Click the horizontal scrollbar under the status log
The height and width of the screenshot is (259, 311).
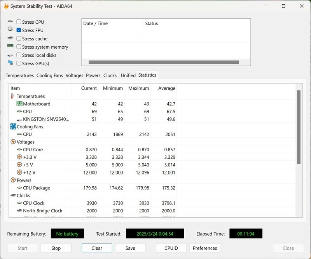pyautogui.click(x=163, y=61)
